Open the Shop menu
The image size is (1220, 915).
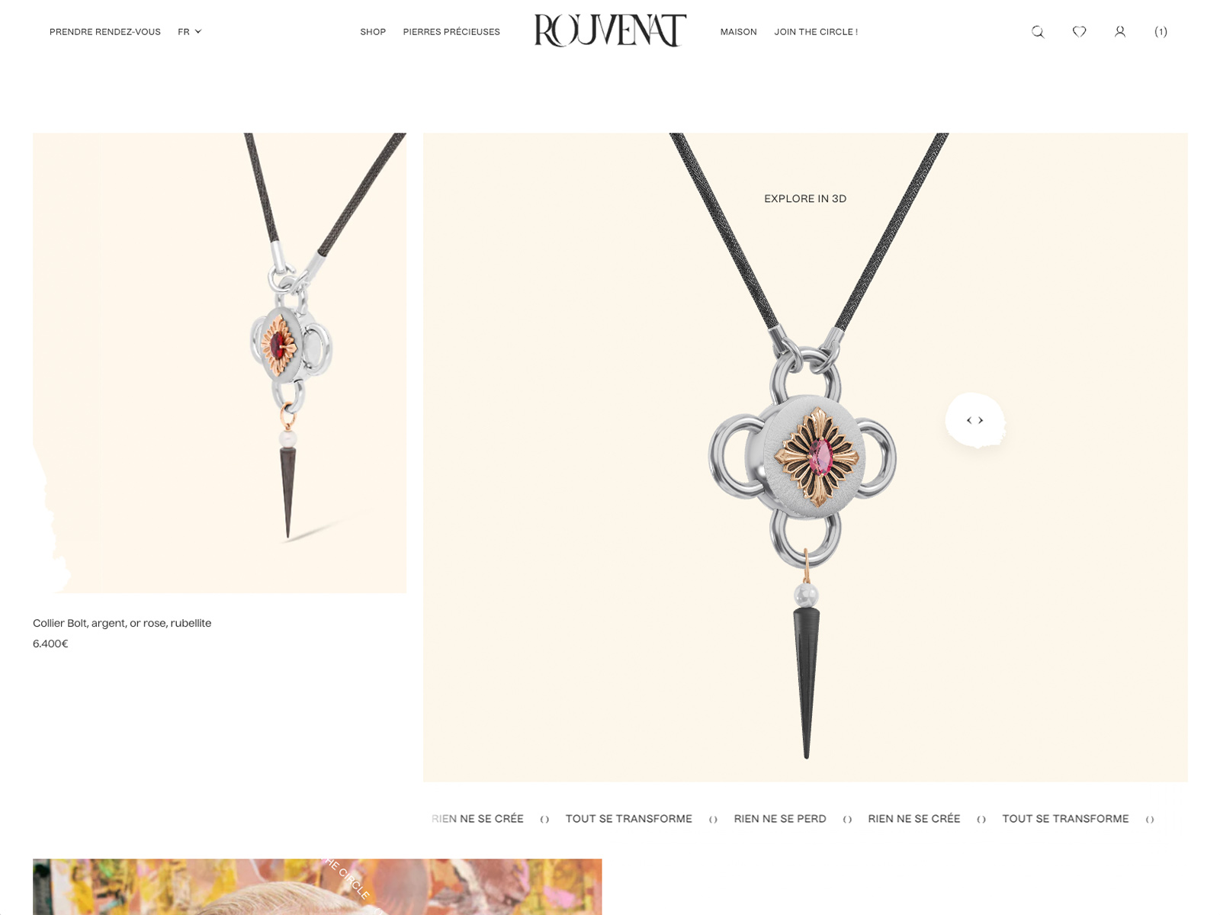click(x=373, y=31)
